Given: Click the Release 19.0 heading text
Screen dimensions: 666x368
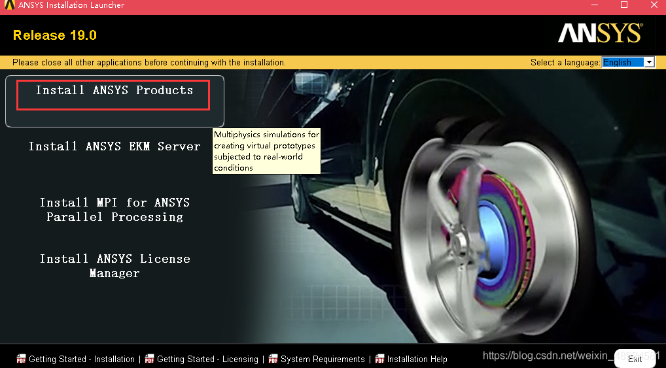Looking at the screenshot, I should [x=55, y=35].
